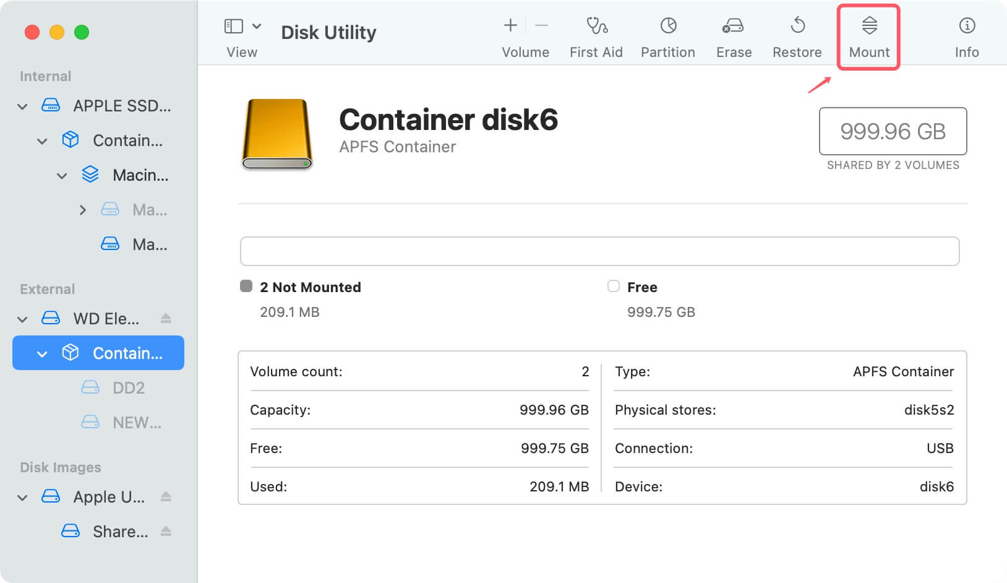Image resolution: width=1007 pixels, height=583 pixels.
Task: Collapse the APPLE SSD internal disk
Action: click(22, 105)
